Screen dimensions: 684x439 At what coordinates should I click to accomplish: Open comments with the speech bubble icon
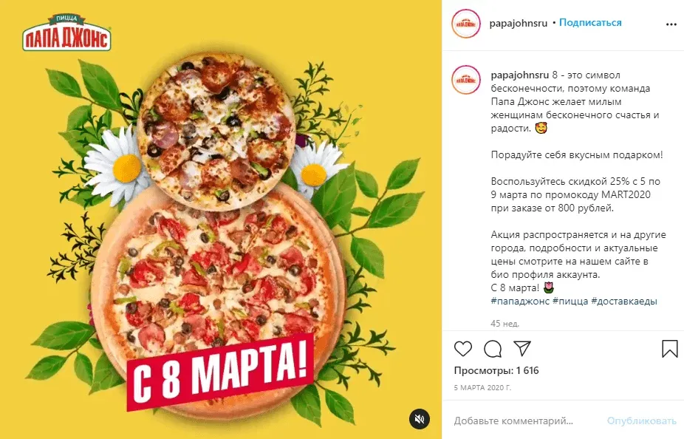pos(493,349)
